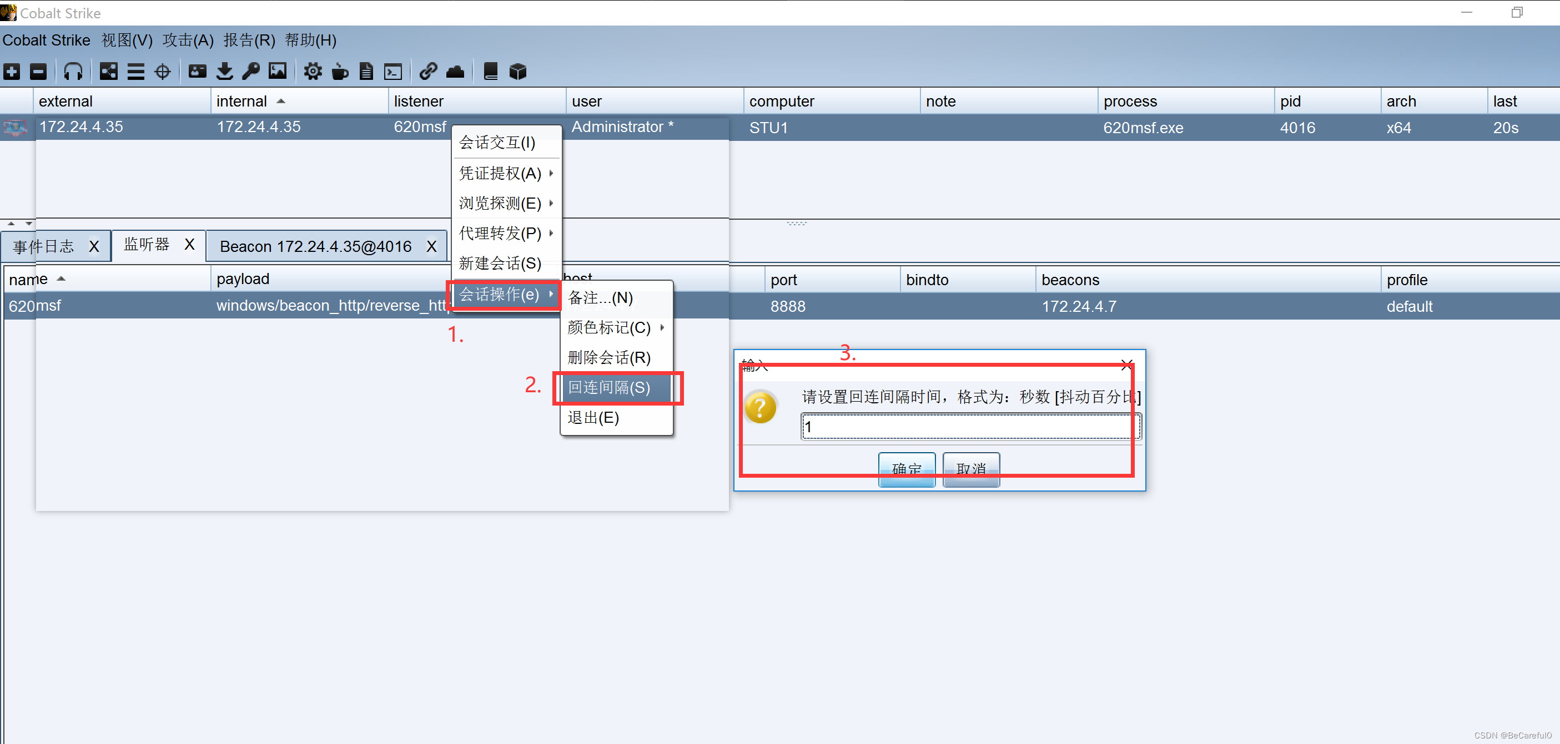Sort sessions by the pid column header
1560x744 pixels.
point(1327,101)
